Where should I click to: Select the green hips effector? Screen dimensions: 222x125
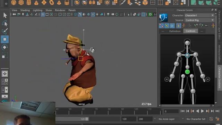coord(187,72)
